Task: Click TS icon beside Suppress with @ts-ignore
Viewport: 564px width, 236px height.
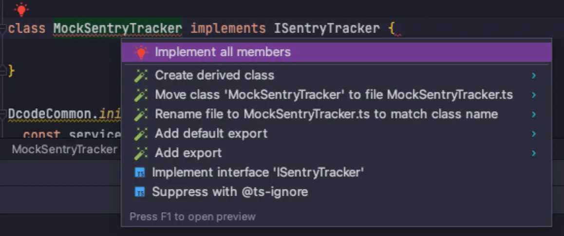Action: coord(140,192)
